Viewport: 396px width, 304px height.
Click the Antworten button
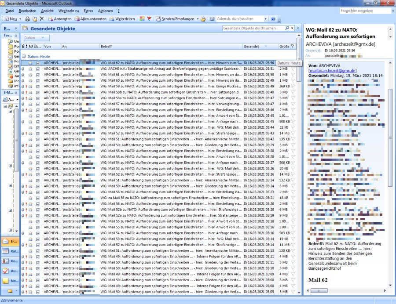coord(60,19)
